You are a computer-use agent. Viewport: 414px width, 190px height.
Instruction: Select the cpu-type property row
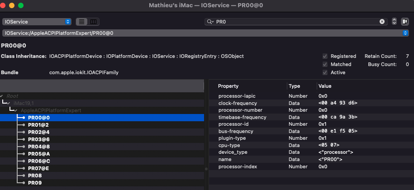click(312, 145)
